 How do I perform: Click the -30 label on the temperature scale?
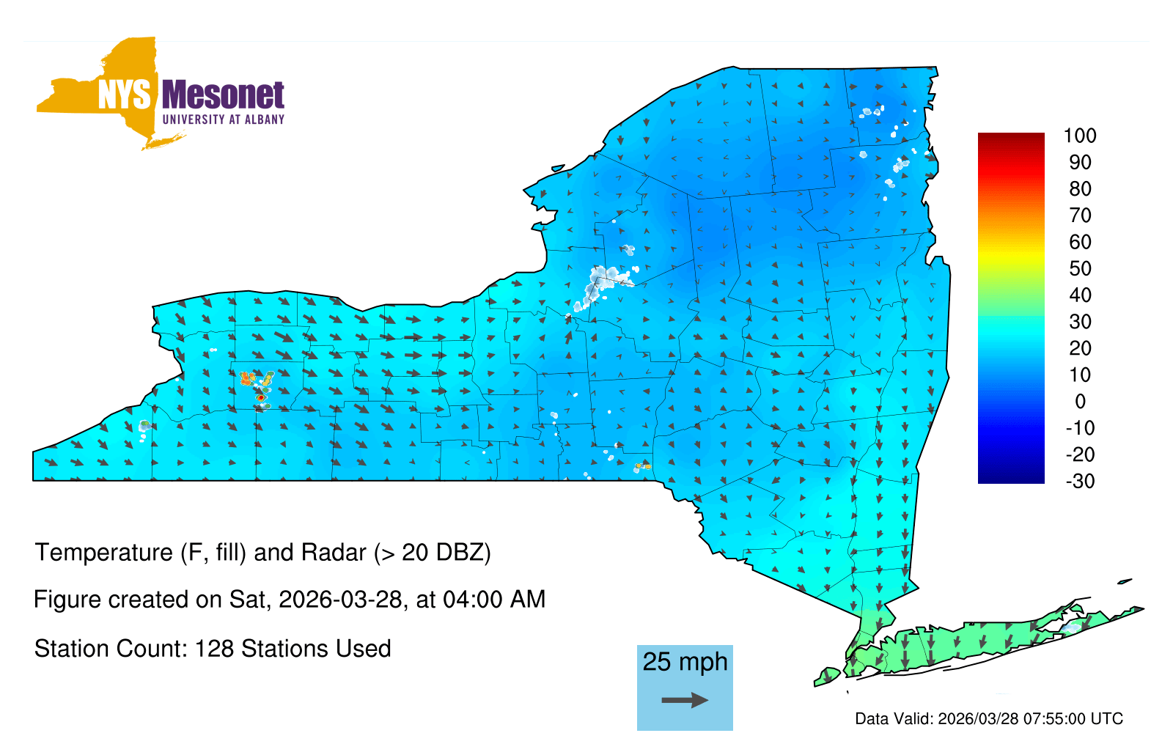(x=1079, y=481)
